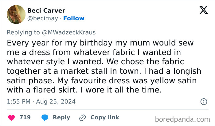215x126 pixels.
Task: Open the tweet info circle icon
Action: [203, 101]
